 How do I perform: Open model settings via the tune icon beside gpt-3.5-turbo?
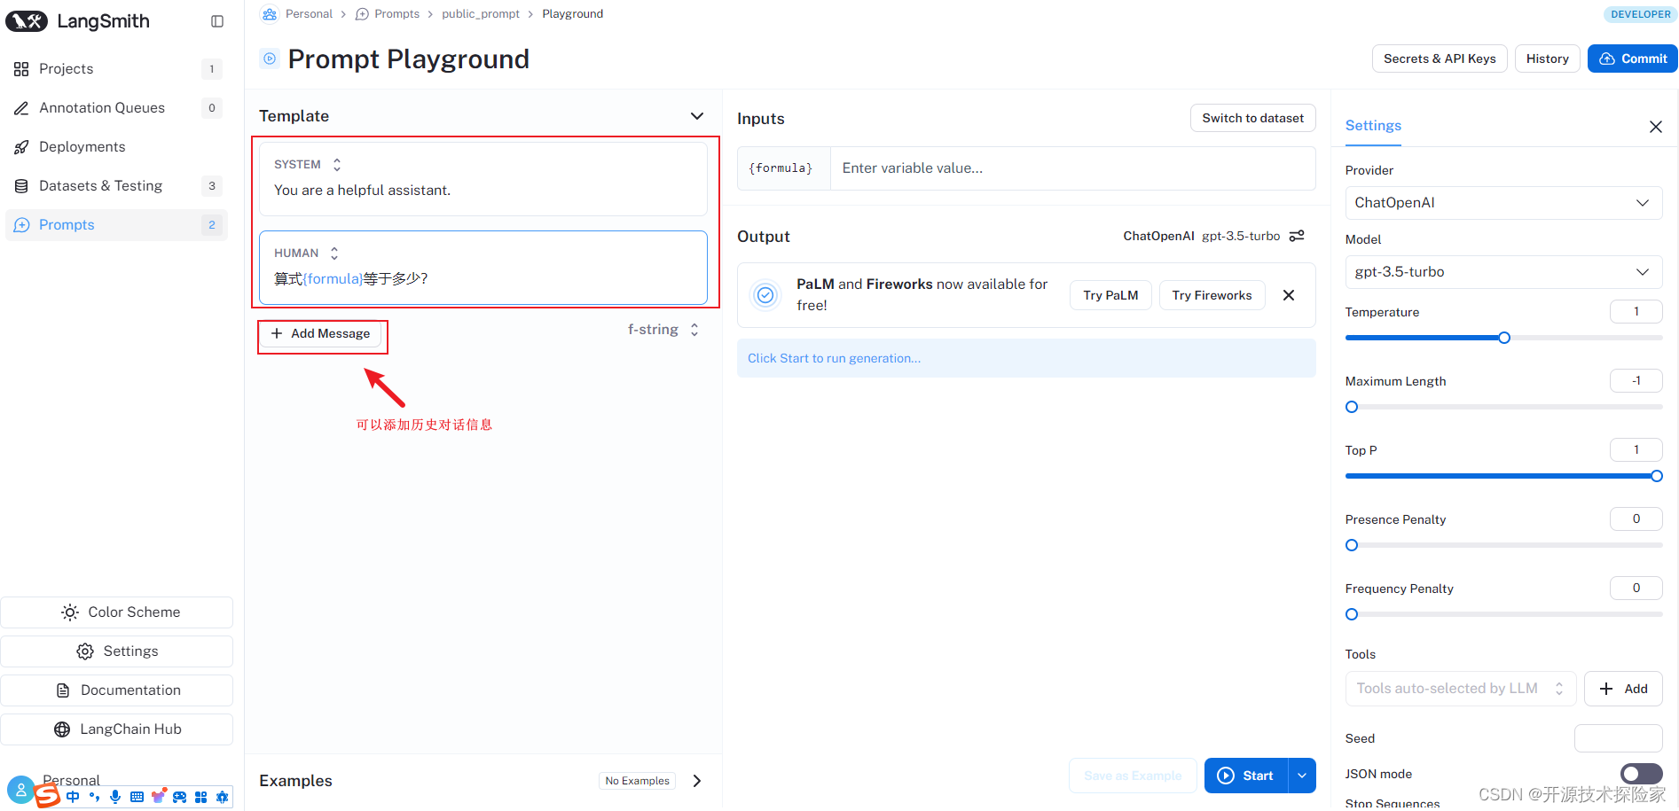click(x=1297, y=236)
